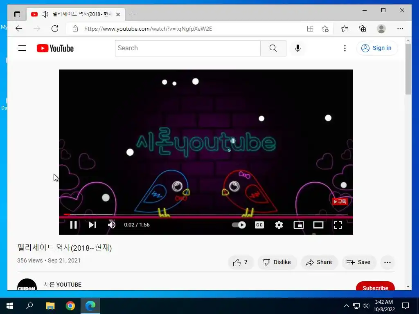Viewport: 419px width, 314px height.
Task: Pause the video with the pause button
Action: [74, 225]
